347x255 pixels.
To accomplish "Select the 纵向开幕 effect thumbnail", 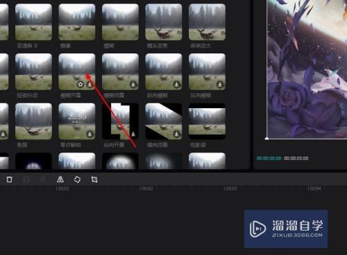I will 120,121.
